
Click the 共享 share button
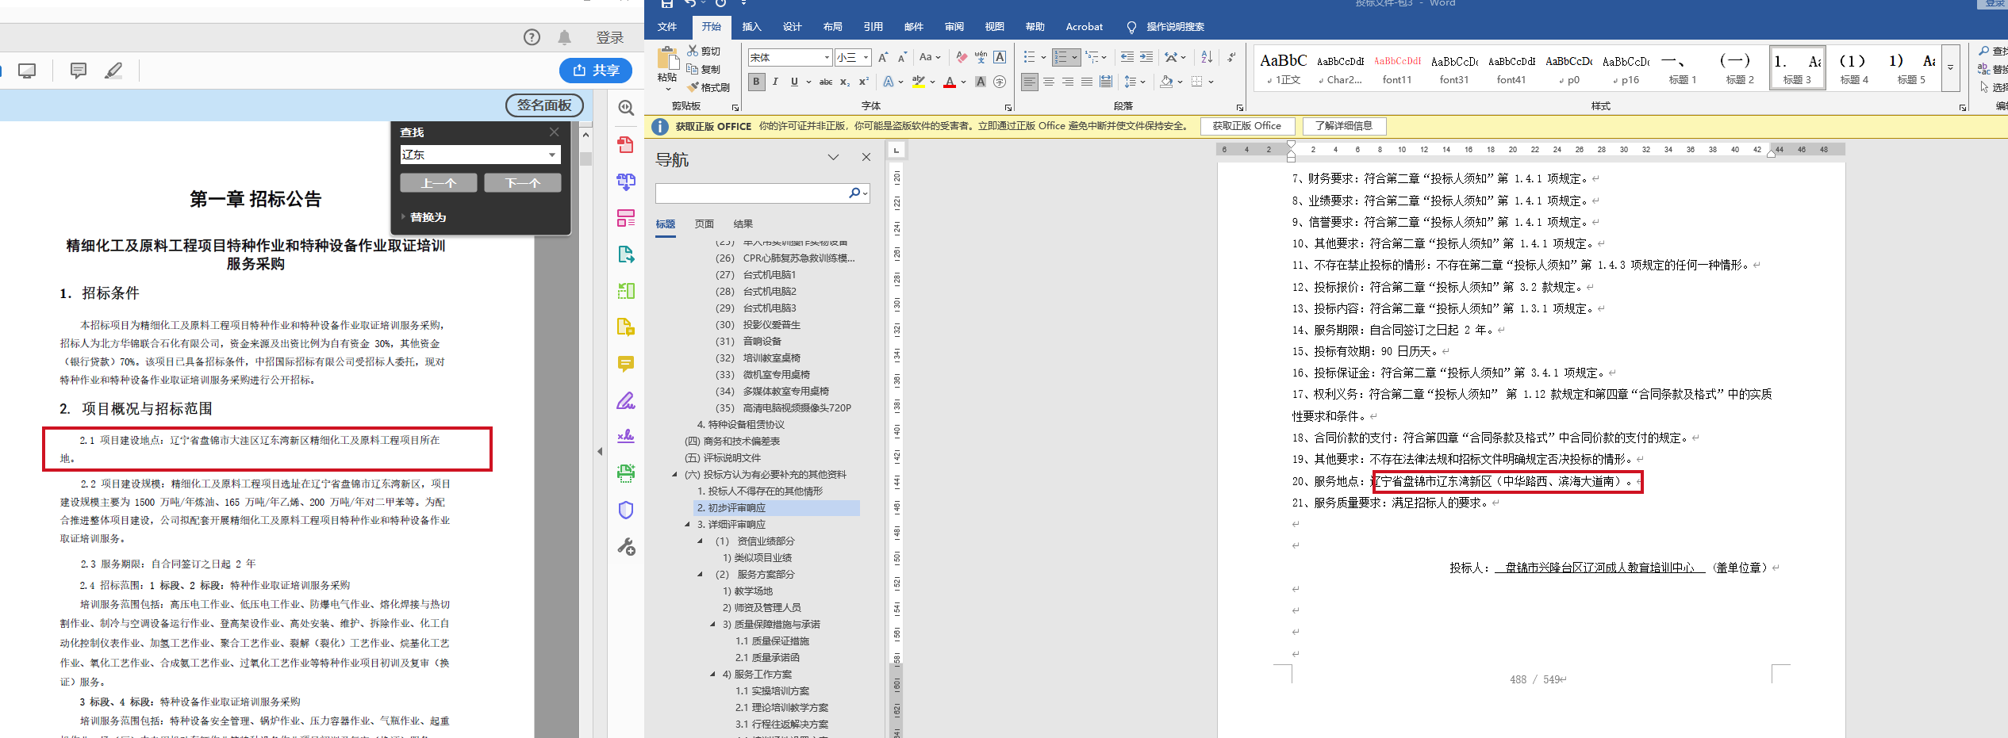(596, 71)
